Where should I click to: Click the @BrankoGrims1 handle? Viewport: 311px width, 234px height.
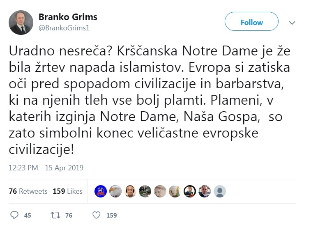pyautogui.click(x=64, y=28)
